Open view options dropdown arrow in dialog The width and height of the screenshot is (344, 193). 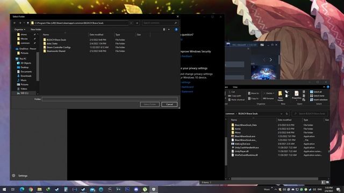point(169,29)
